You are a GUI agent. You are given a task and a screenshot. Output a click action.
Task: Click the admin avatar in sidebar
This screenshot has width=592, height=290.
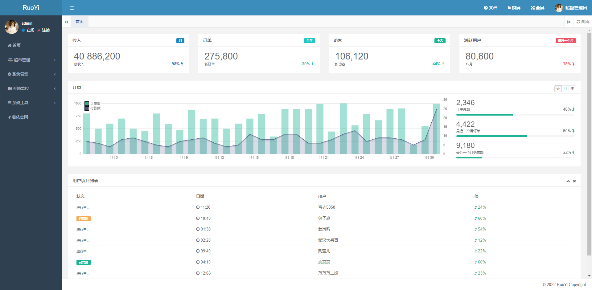pyautogui.click(x=11, y=27)
